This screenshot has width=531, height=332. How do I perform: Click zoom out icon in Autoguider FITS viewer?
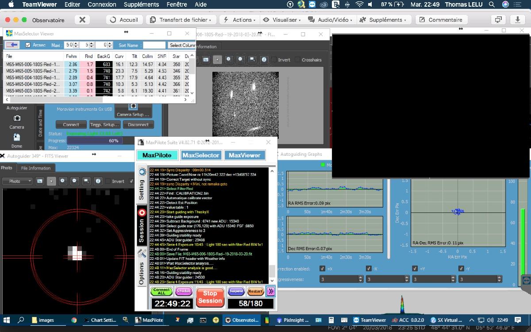click(74, 181)
